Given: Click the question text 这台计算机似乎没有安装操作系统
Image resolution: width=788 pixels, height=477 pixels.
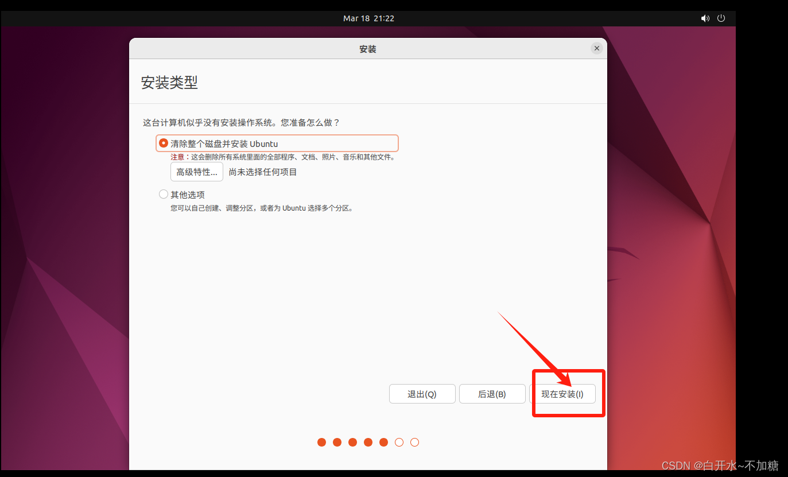Looking at the screenshot, I should (x=241, y=123).
